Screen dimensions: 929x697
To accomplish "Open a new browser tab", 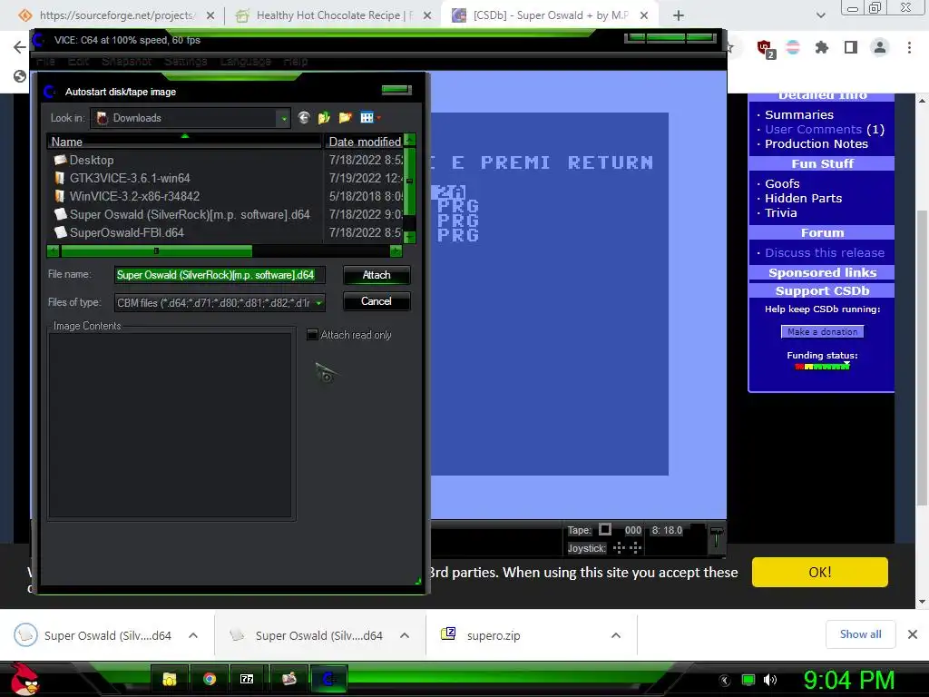I will coord(679,15).
